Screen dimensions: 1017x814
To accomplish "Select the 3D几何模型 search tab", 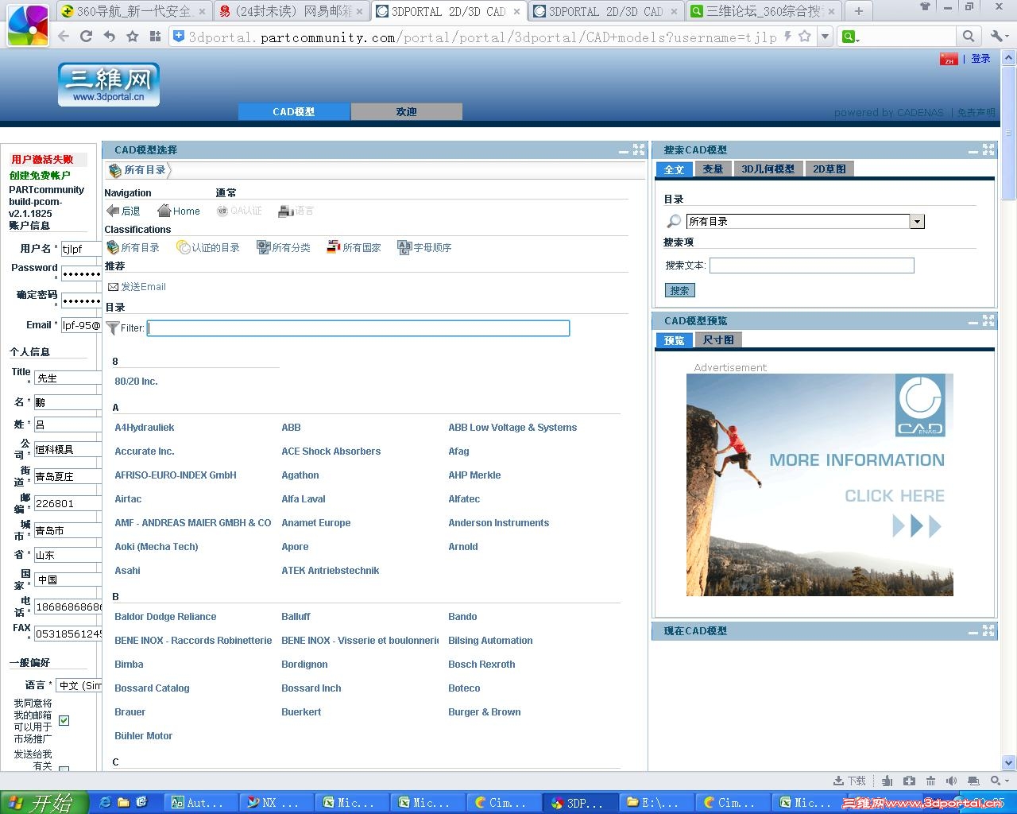I will pos(768,169).
